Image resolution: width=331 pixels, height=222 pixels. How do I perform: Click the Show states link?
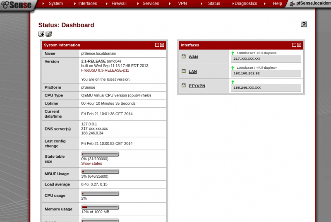(x=91, y=164)
